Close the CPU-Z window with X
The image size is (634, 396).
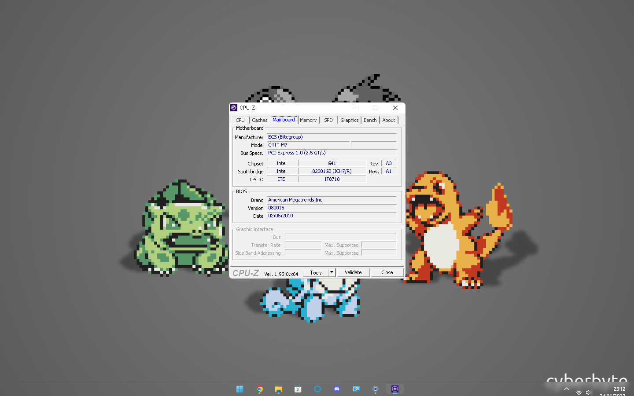395,108
